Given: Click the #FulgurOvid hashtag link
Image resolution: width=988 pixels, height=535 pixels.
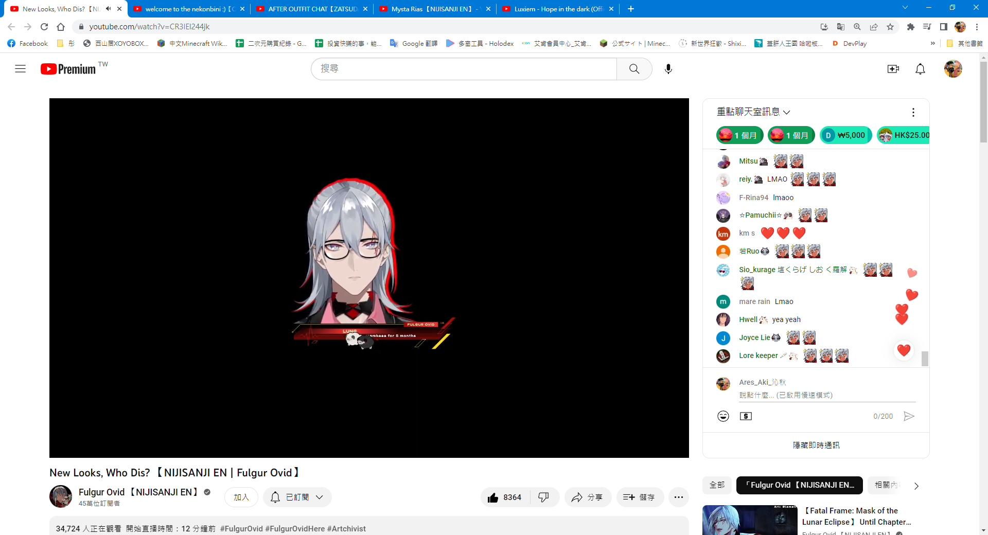Looking at the screenshot, I should (241, 529).
